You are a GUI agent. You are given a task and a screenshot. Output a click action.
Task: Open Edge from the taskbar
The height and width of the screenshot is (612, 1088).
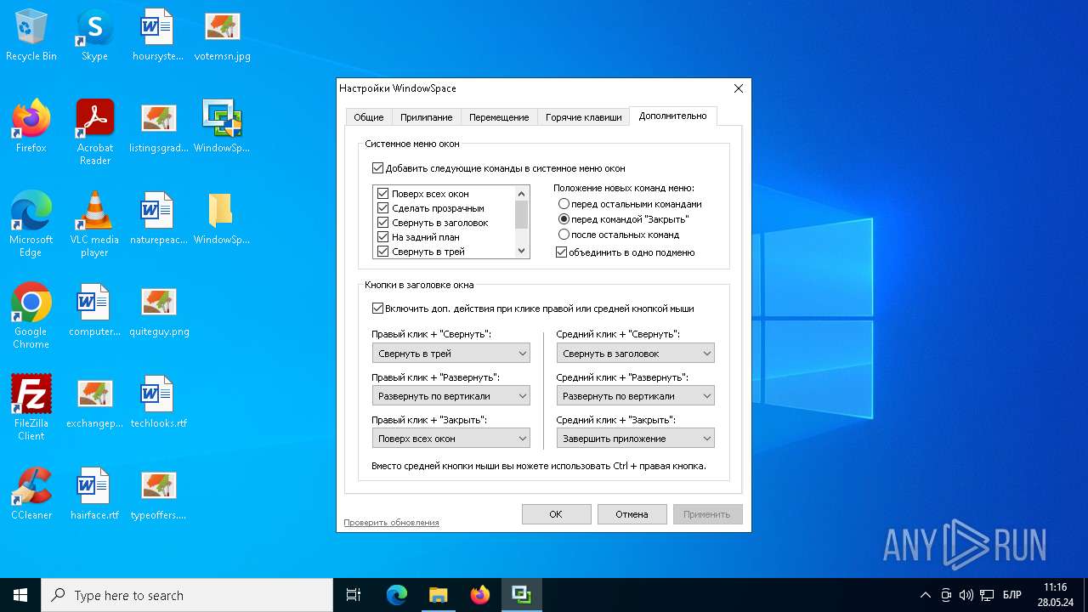click(x=396, y=595)
